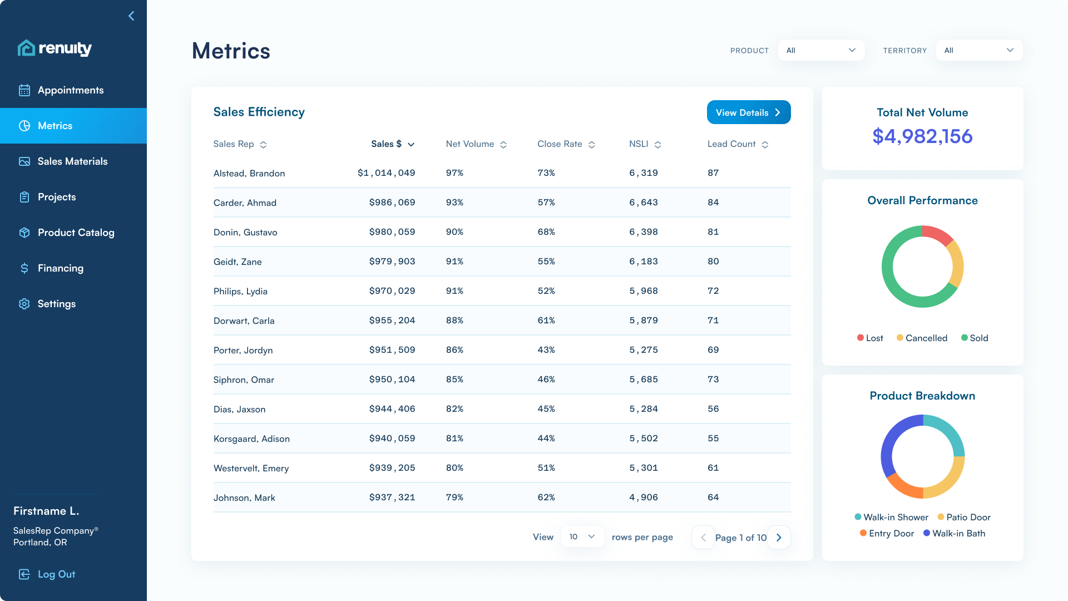Toggle sort on Net Volume column

point(503,145)
